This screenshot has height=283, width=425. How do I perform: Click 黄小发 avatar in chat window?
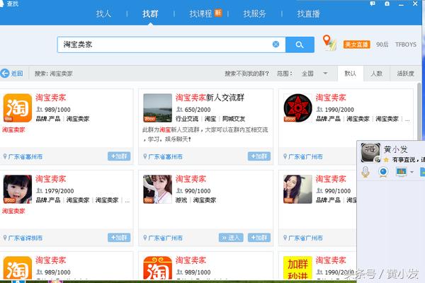pyautogui.click(x=370, y=153)
